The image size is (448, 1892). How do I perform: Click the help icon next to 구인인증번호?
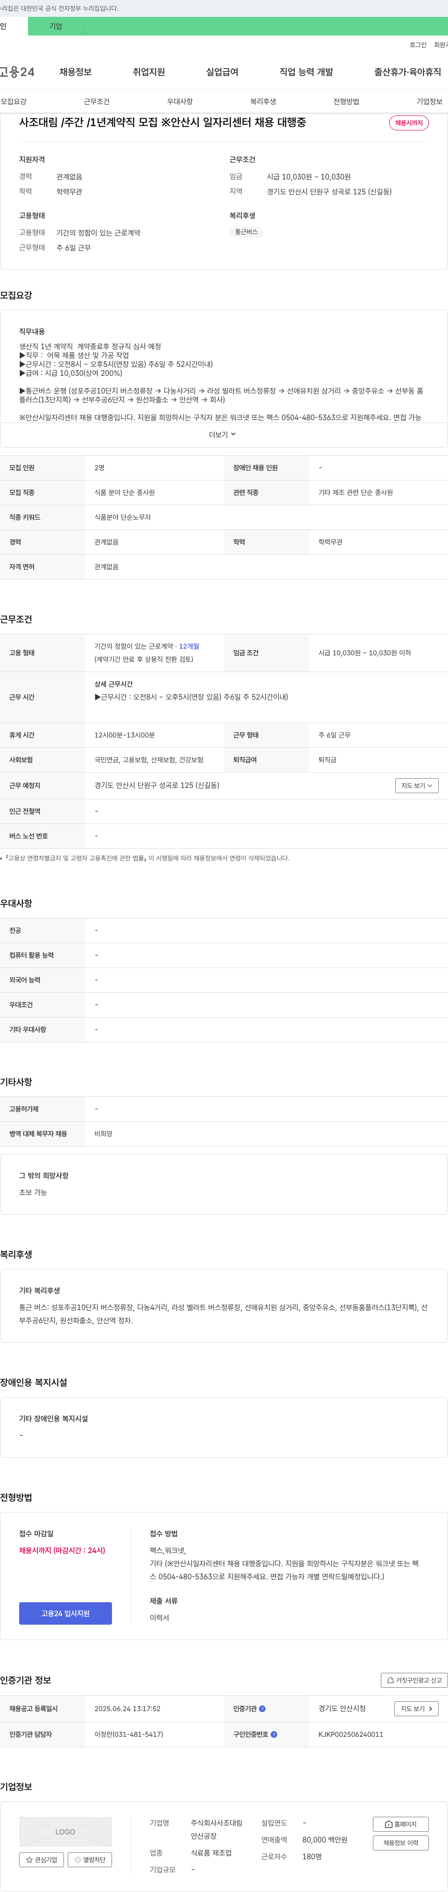pyautogui.click(x=273, y=1734)
